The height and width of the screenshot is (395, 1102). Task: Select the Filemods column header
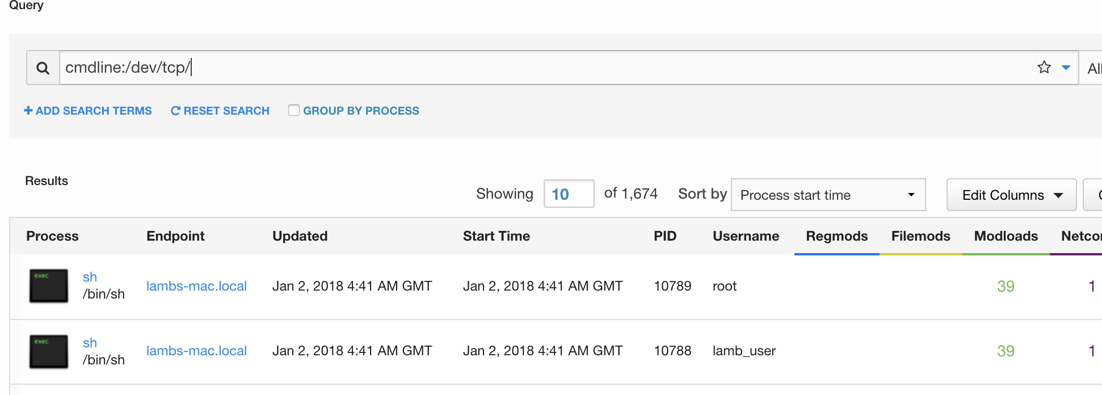920,236
